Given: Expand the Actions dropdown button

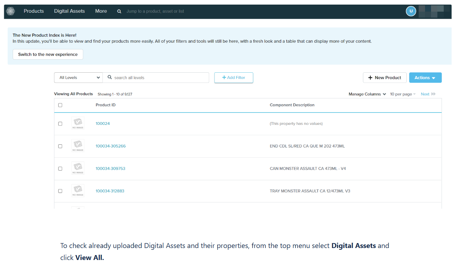Looking at the screenshot, I should (x=425, y=78).
